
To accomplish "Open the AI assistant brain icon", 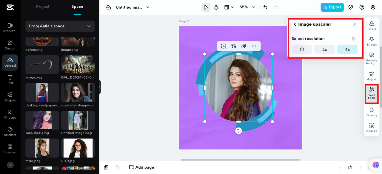I will [x=375, y=164].
